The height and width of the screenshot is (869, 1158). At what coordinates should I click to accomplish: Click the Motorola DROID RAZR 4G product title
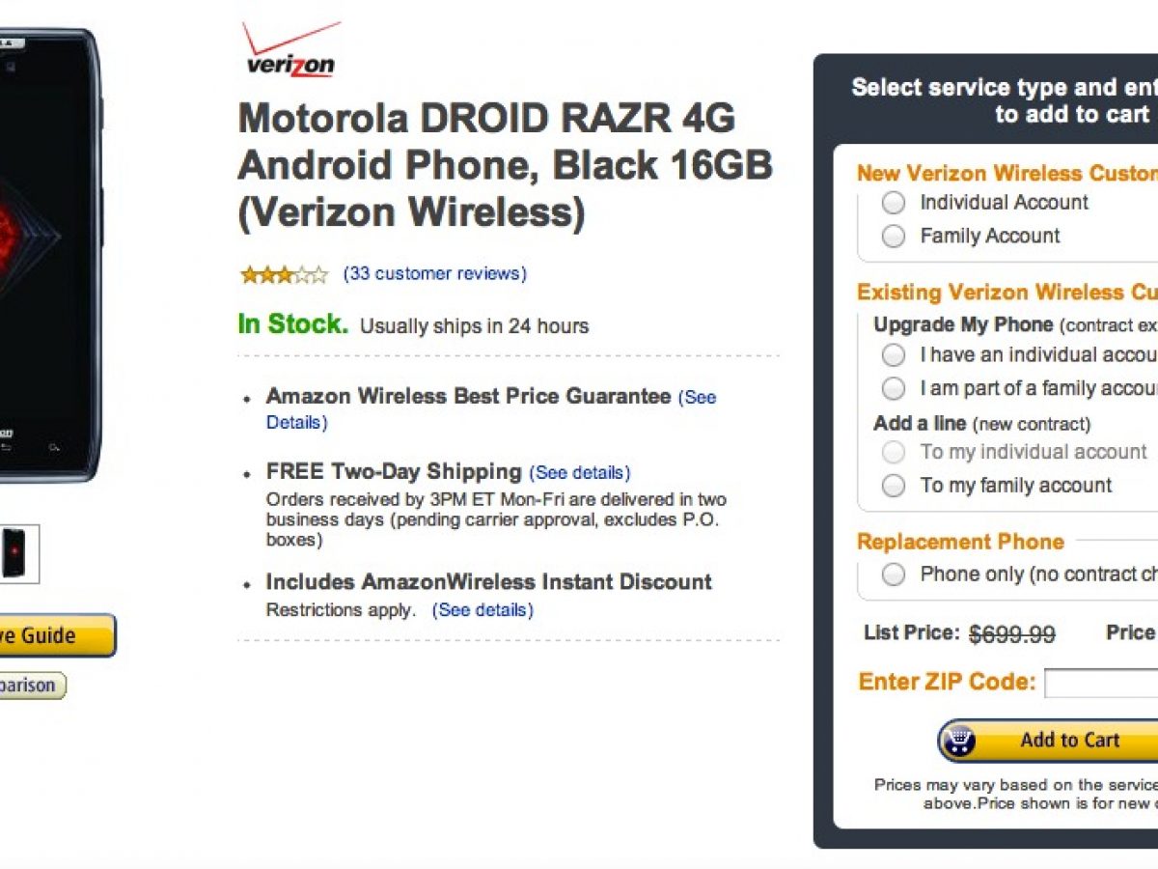[x=505, y=165]
